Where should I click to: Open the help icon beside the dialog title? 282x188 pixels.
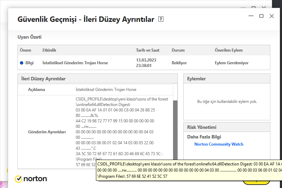161,19
